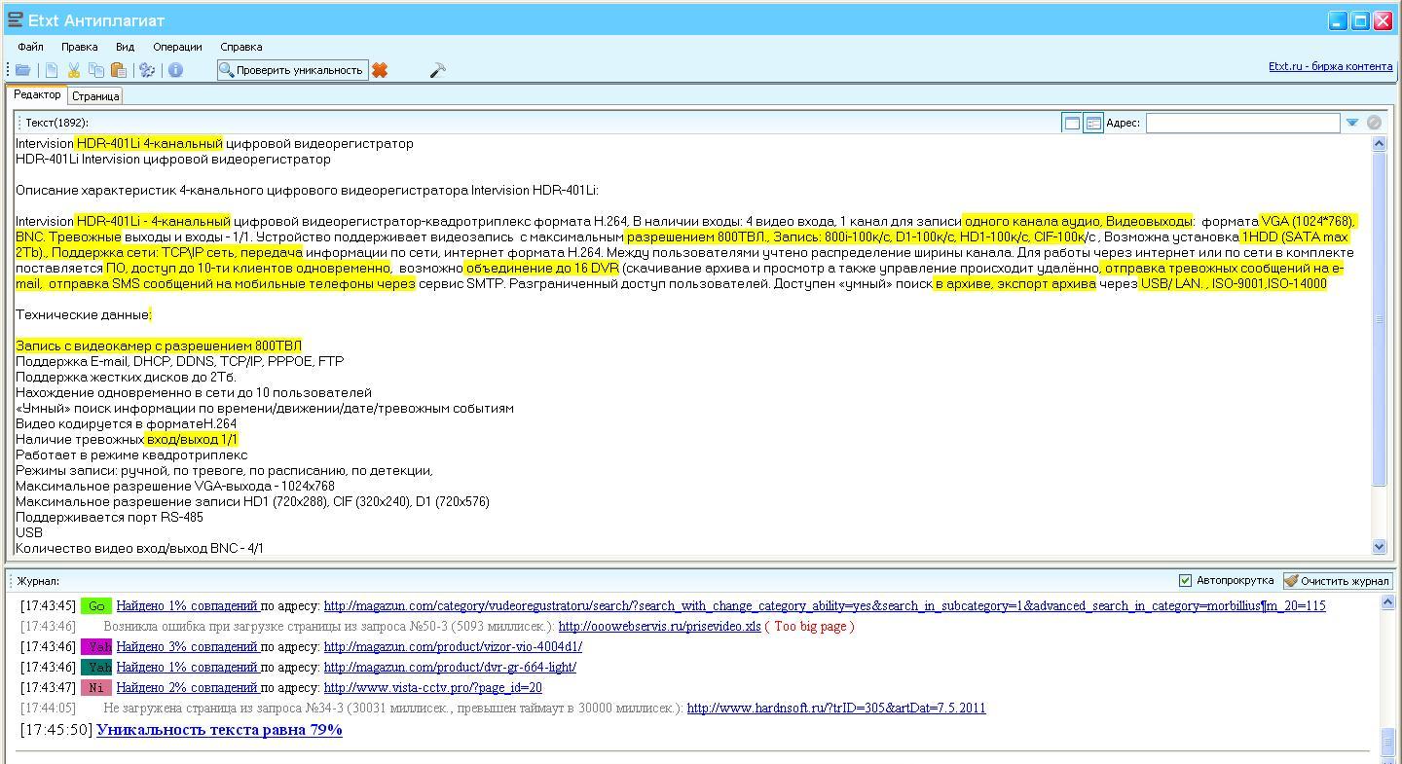The height and width of the screenshot is (764, 1402).
Task: Click the Проверить уникальность button
Action: [x=292, y=70]
